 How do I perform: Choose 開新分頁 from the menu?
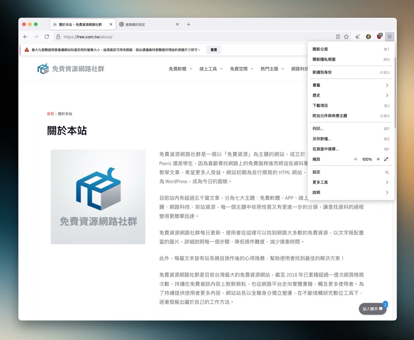(x=351, y=49)
